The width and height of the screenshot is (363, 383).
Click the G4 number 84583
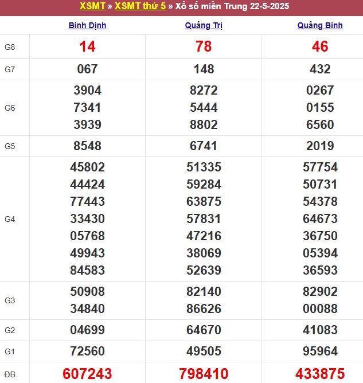point(87,270)
